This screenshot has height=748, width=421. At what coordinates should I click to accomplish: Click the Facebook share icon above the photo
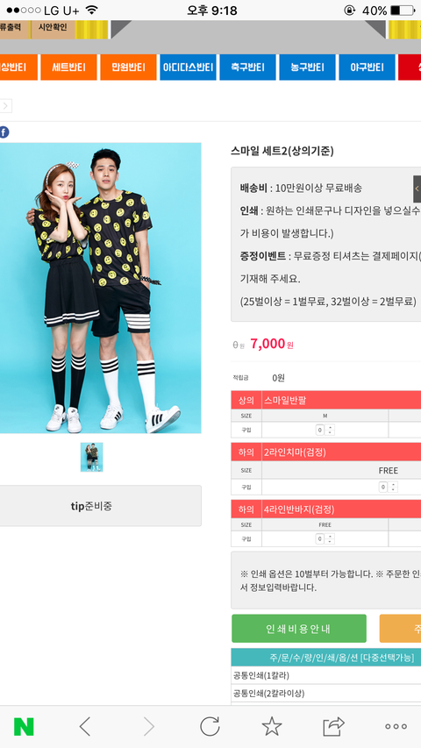point(4,132)
